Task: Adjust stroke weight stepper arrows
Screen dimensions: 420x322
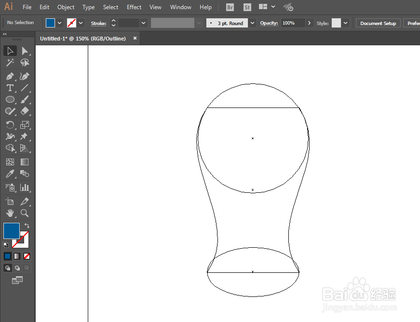Action: [x=114, y=23]
